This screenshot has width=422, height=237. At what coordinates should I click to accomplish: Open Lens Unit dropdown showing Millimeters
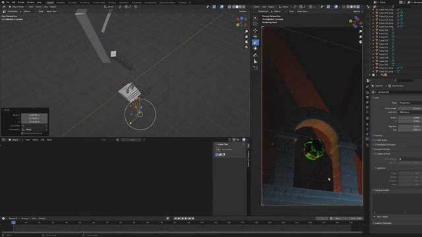click(x=410, y=112)
